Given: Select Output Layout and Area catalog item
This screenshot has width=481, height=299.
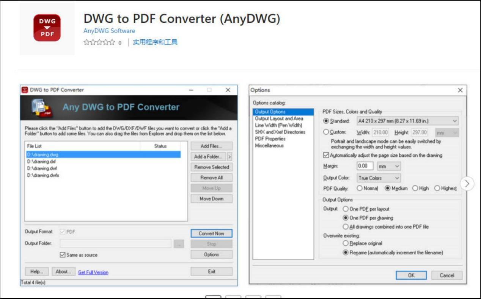Looking at the screenshot, I should (x=279, y=118).
